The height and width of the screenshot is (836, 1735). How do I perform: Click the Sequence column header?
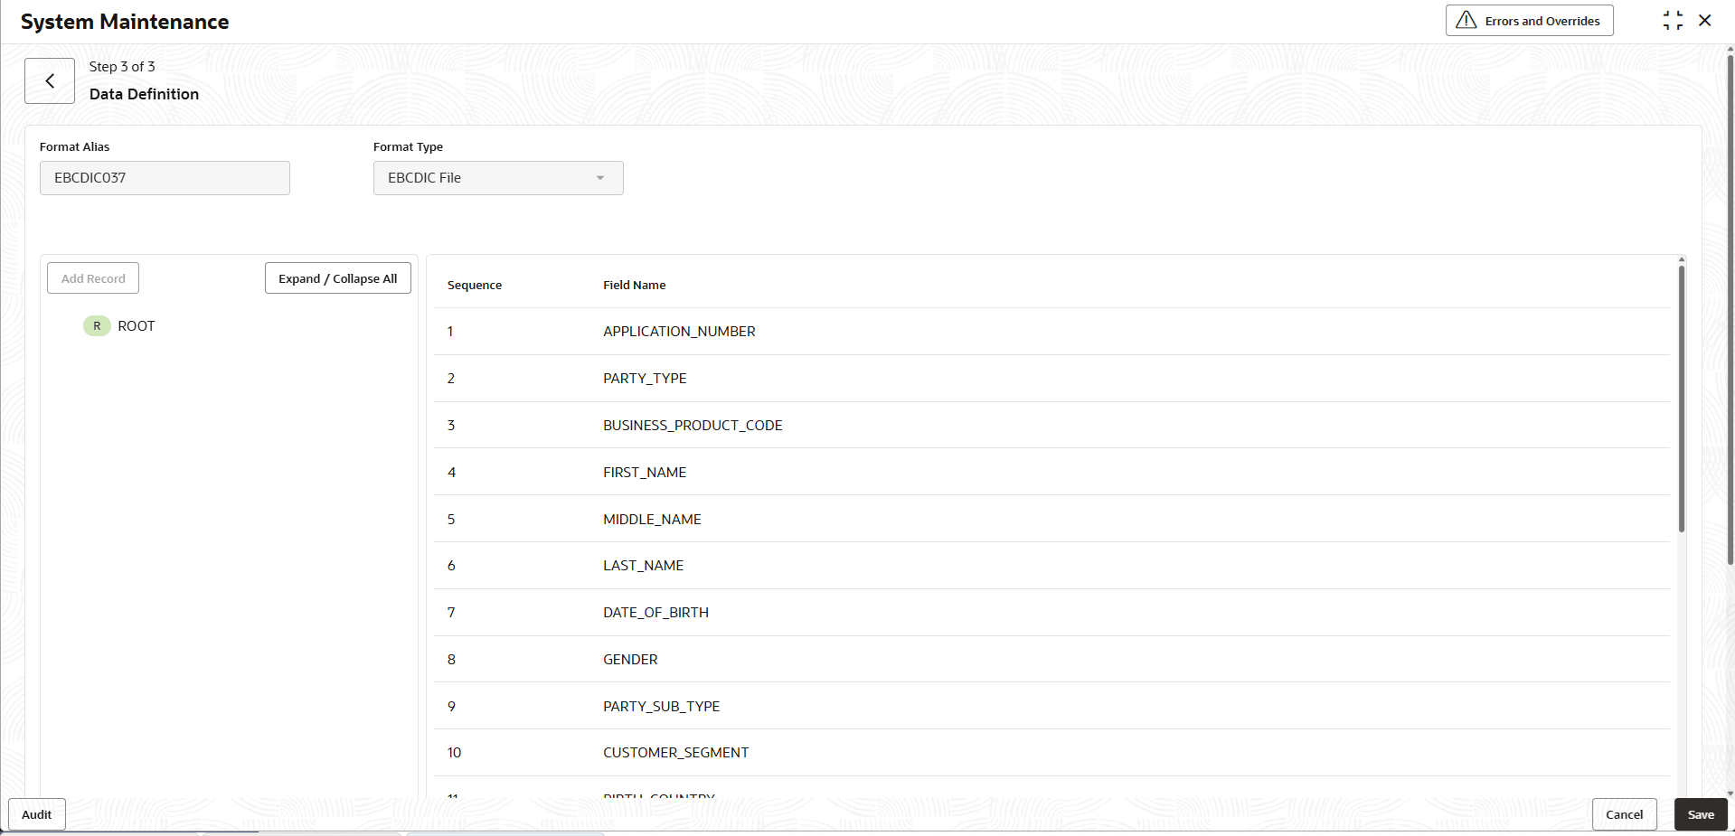[x=475, y=286]
